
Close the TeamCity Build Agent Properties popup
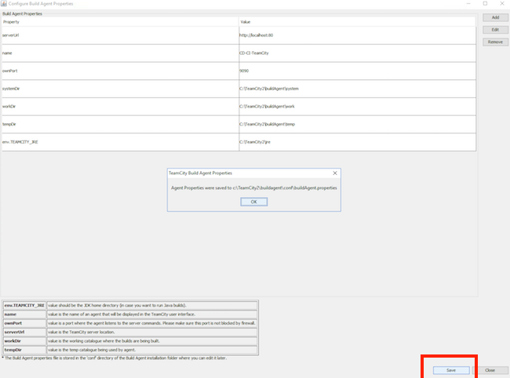click(x=335, y=173)
